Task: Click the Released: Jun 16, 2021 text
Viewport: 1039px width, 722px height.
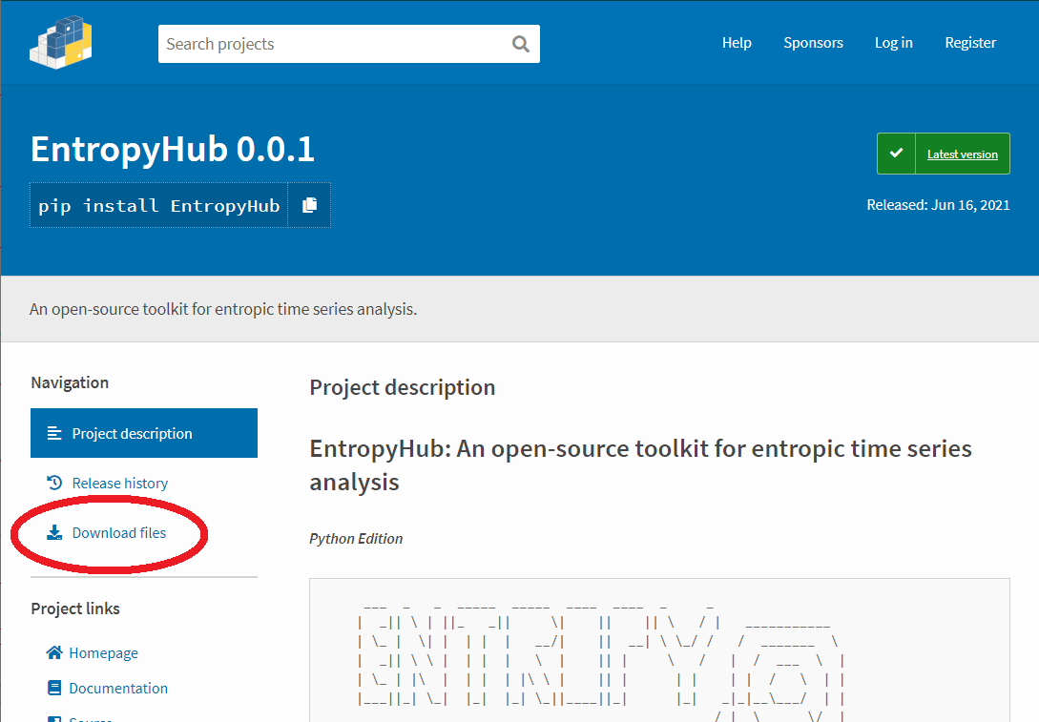Action: pos(938,205)
